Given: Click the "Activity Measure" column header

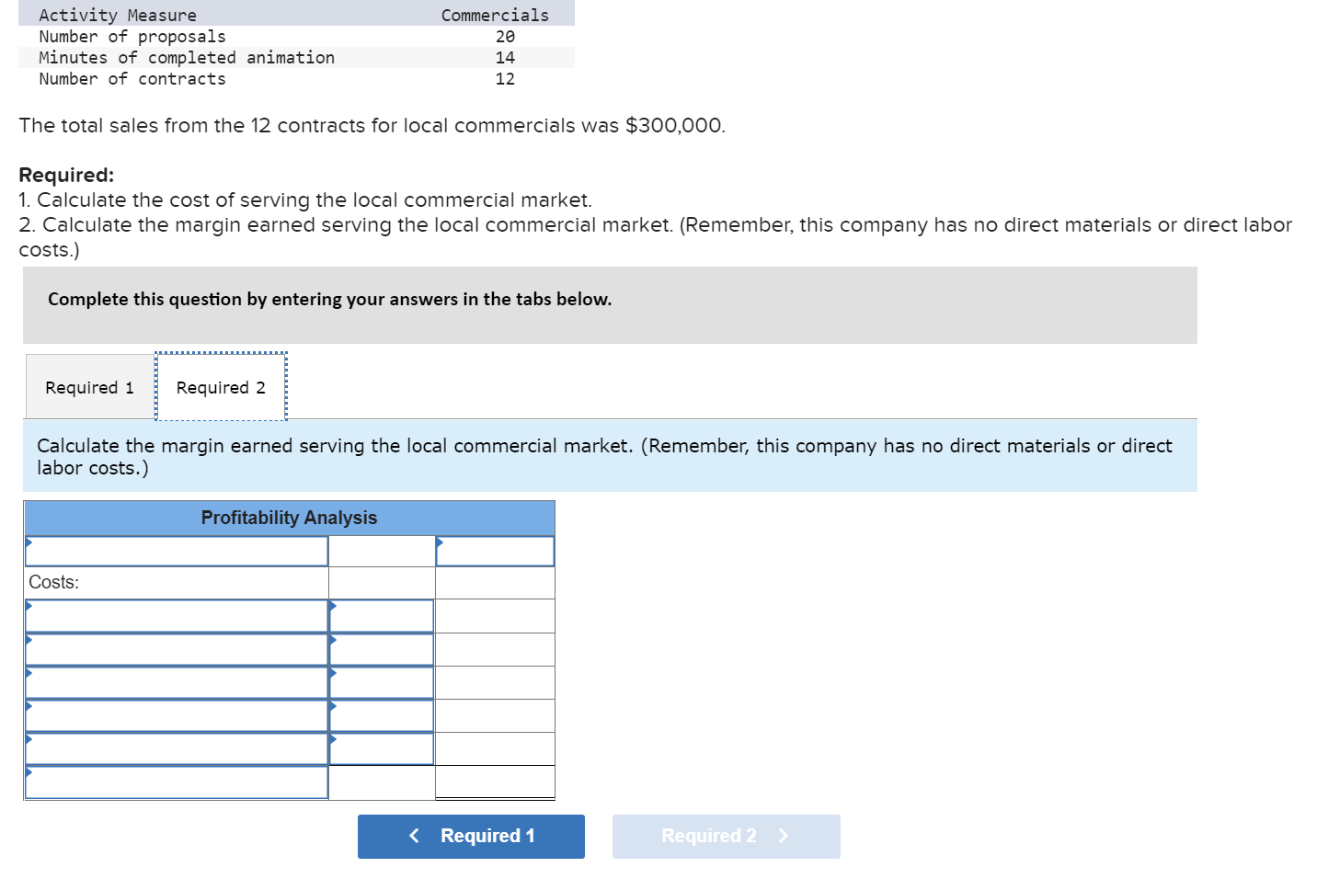Looking at the screenshot, I should click(118, 16).
